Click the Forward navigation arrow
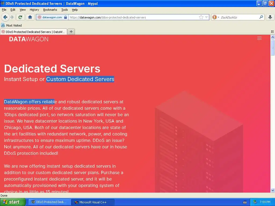The height and width of the screenshot is (206, 275). [x=12, y=17]
